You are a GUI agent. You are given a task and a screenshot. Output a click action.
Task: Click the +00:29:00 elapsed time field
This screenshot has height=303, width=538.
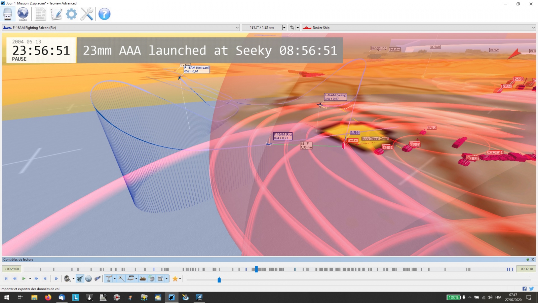click(x=12, y=269)
